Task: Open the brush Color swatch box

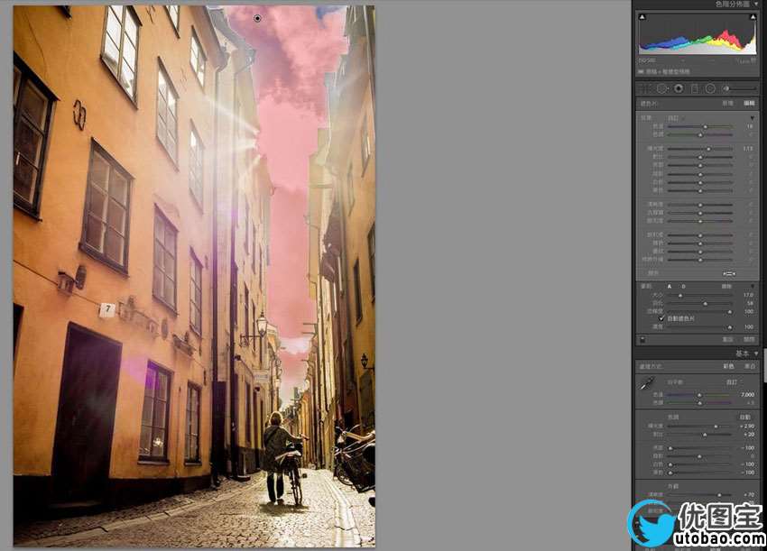Action: coord(729,274)
